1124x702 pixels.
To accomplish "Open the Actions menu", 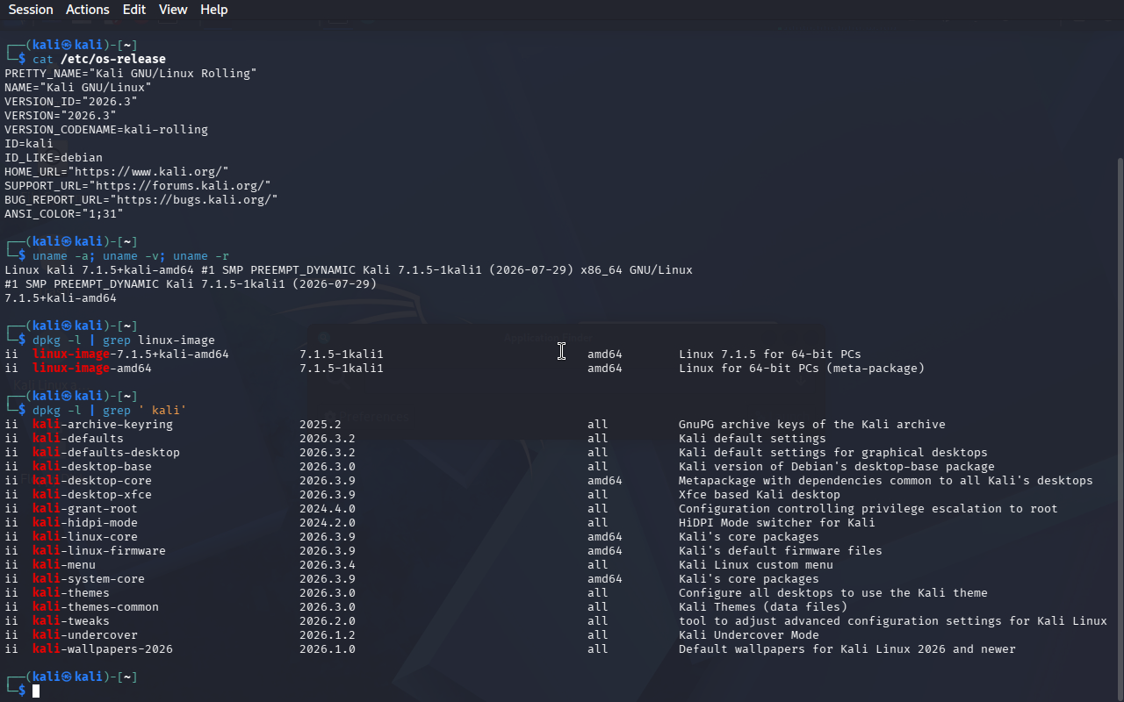I will (x=88, y=10).
